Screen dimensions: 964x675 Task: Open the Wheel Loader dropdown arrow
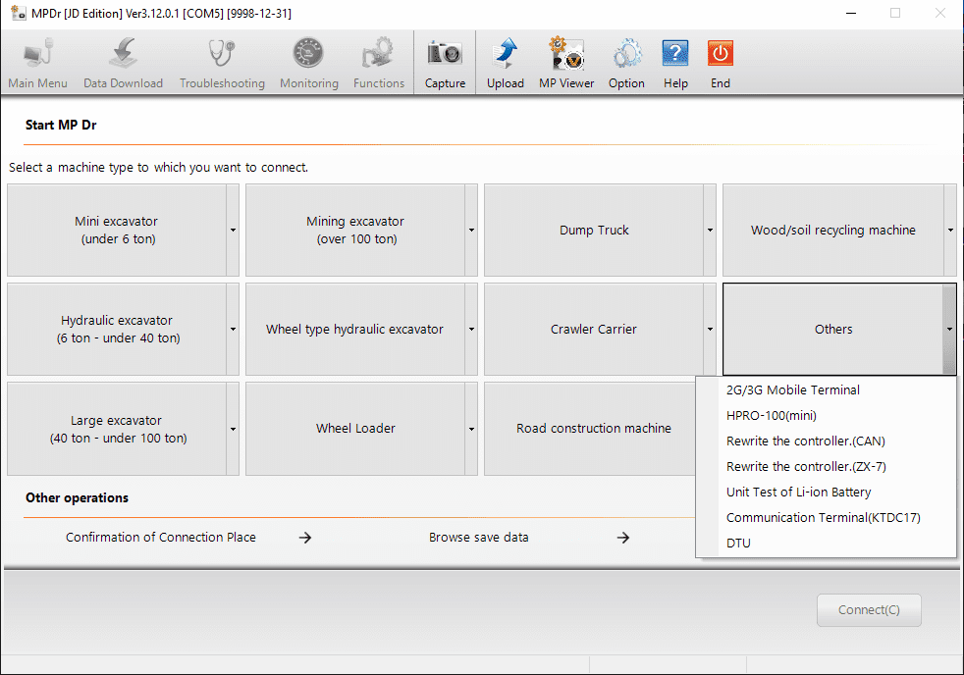tap(471, 429)
